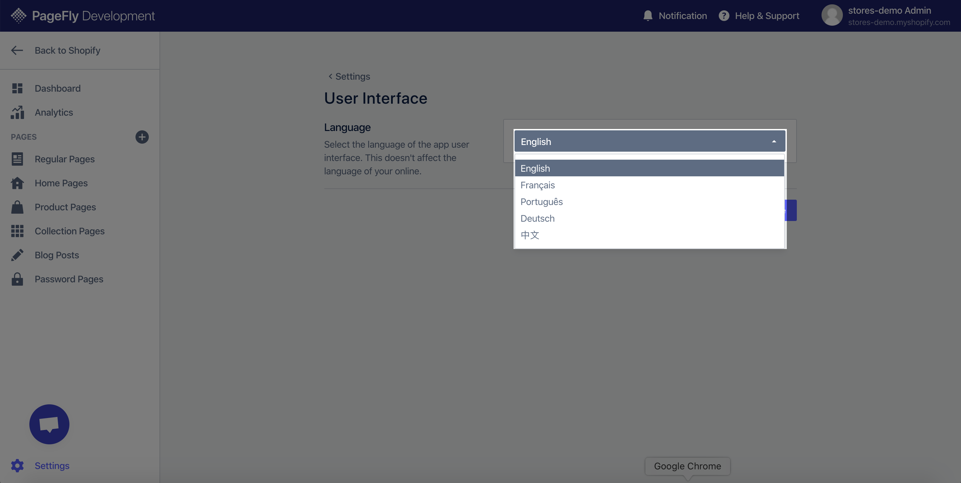Open the live chat bubble button

coord(49,424)
